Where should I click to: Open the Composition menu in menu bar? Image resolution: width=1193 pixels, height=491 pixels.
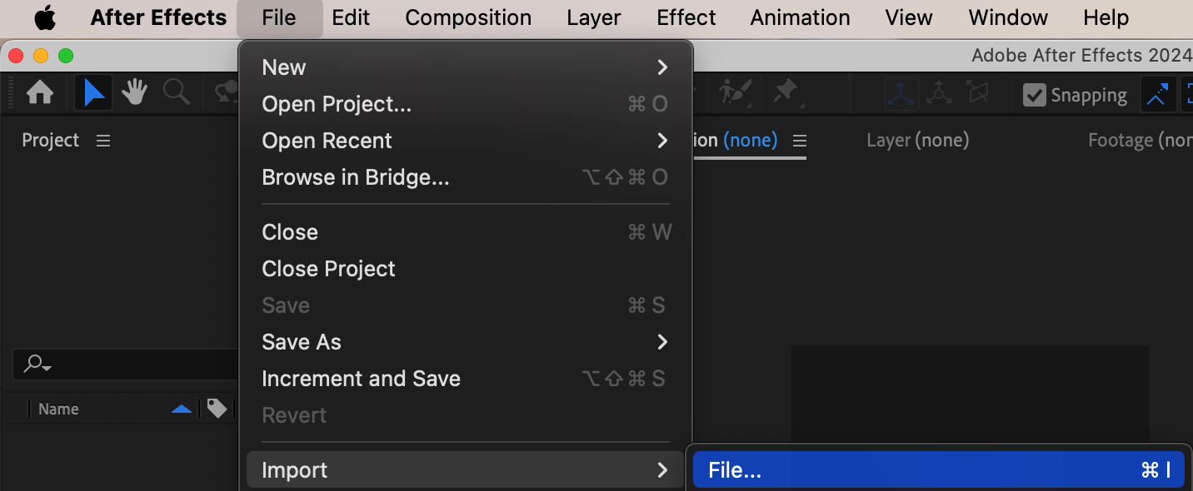(x=468, y=17)
